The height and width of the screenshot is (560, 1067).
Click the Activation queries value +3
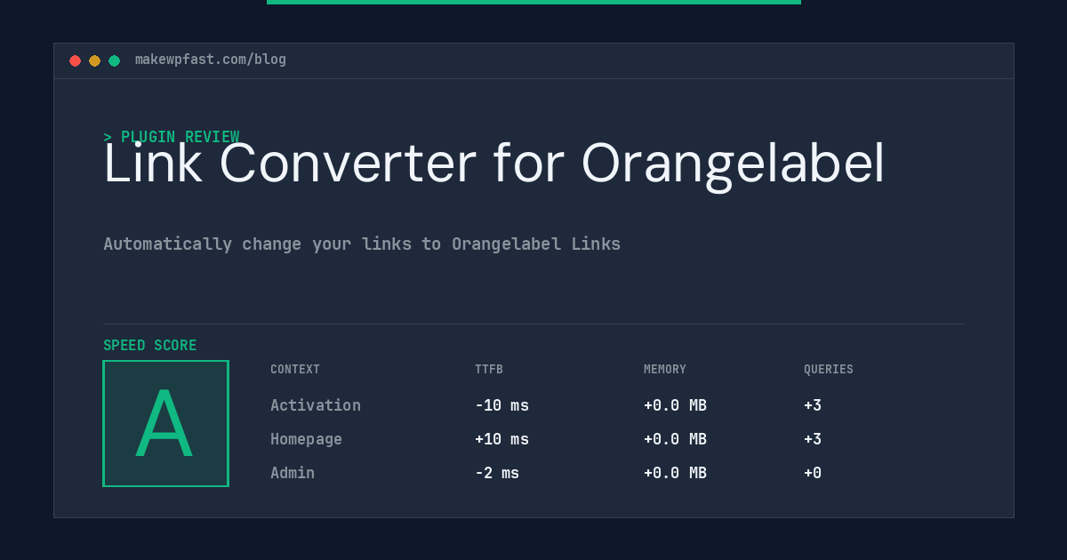813,405
